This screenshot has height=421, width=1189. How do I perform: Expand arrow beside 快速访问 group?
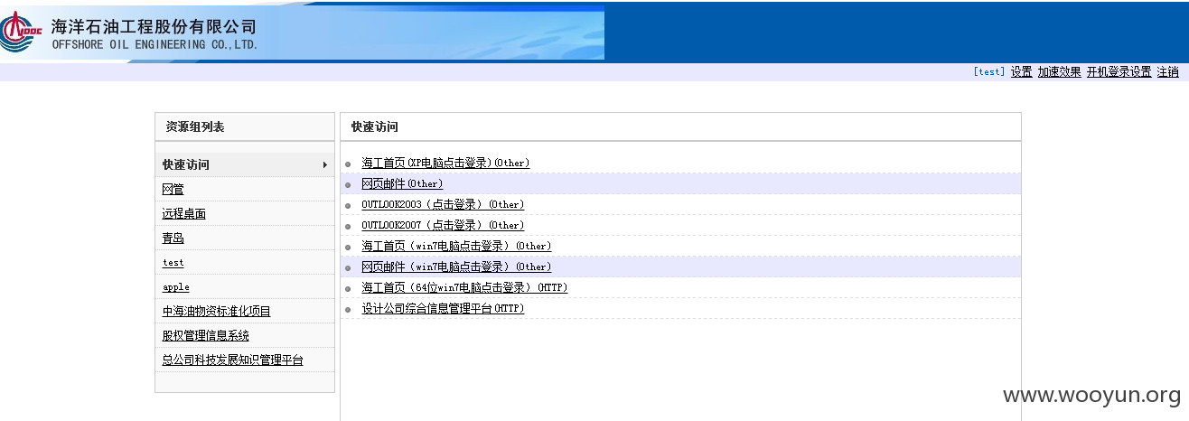(324, 164)
